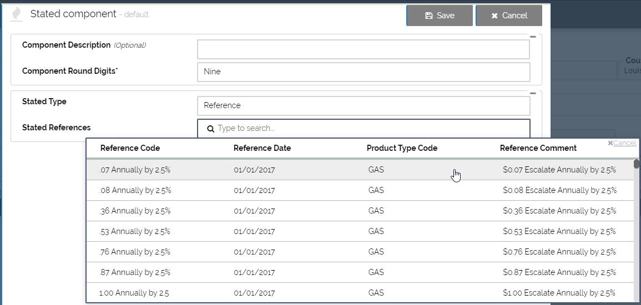
Task: Collapse the Component Description section
Action: pyautogui.click(x=533, y=37)
